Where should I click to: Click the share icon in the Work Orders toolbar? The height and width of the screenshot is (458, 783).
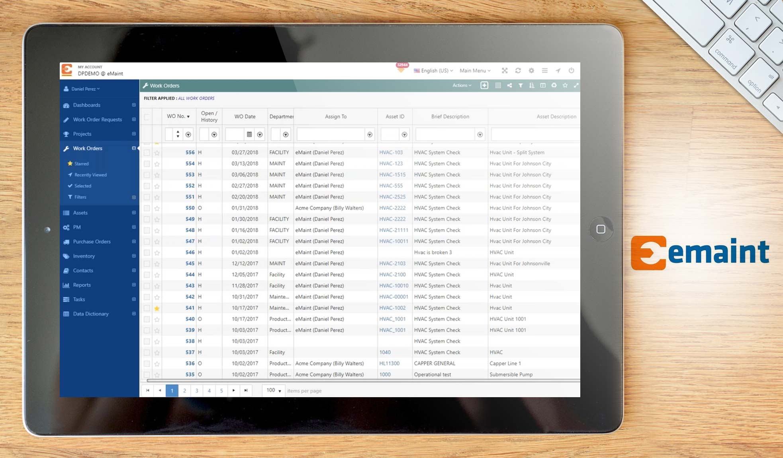[x=509, y=85]
